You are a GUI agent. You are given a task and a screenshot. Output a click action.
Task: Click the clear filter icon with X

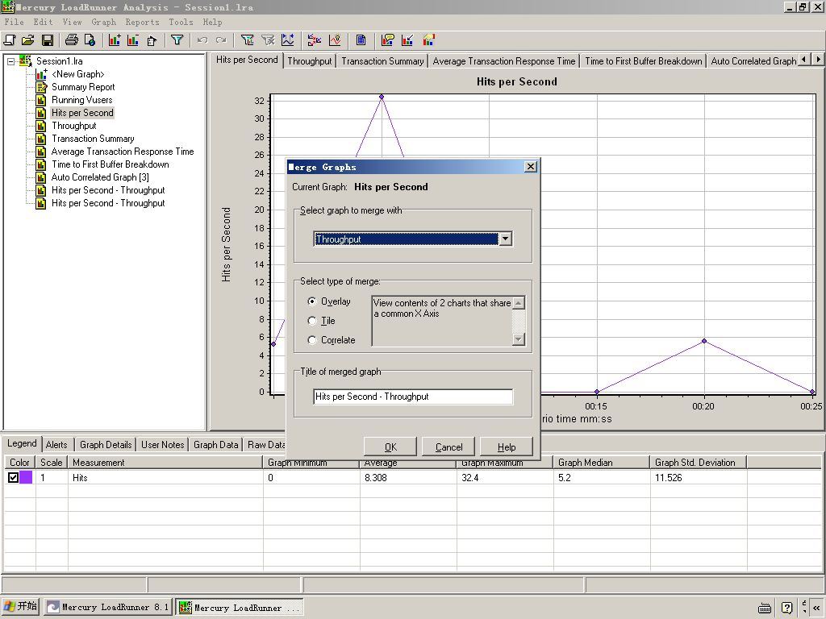point(268,40)
